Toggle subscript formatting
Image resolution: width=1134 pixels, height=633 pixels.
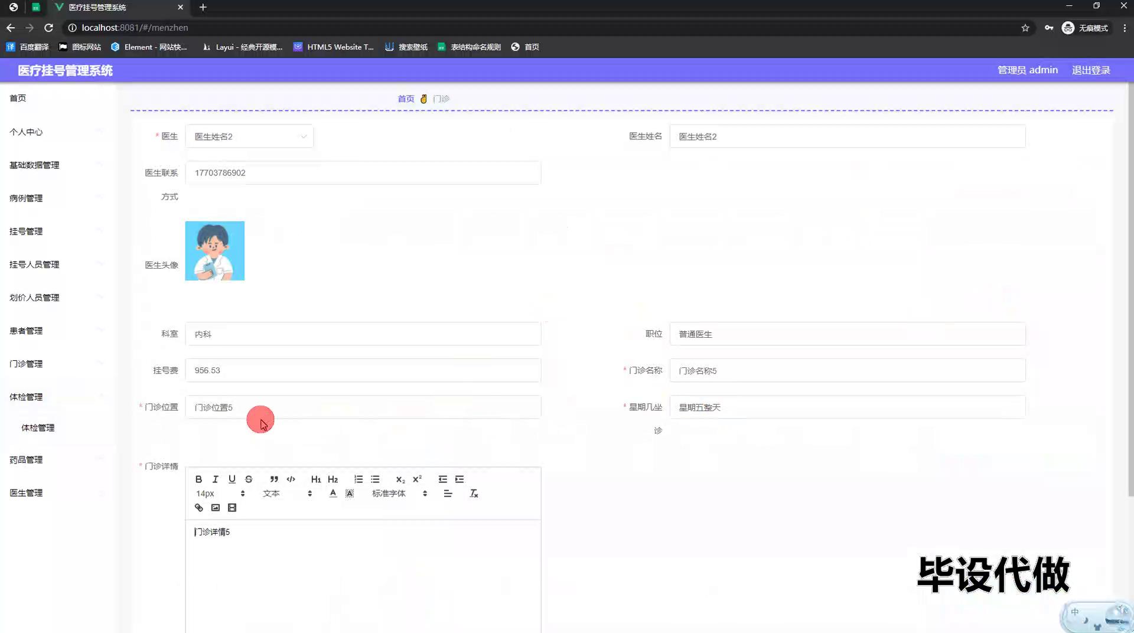(x=400, y=479)
